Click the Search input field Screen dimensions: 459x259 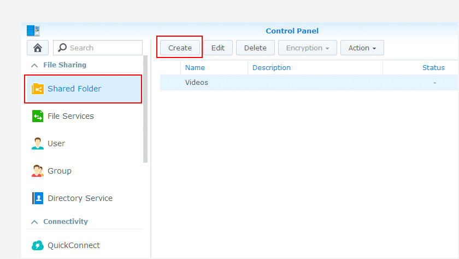tap(104, 48)
